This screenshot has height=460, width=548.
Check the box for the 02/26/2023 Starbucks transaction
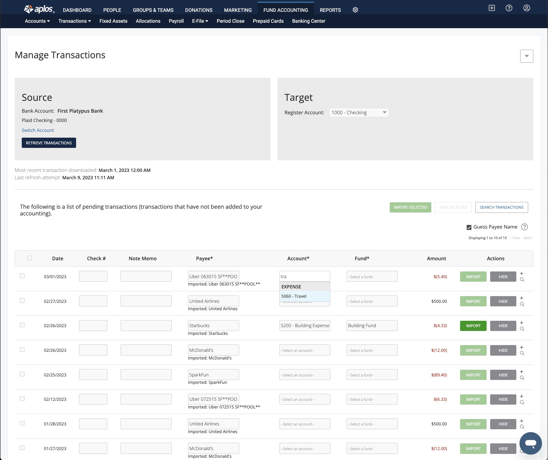(22, 325)
